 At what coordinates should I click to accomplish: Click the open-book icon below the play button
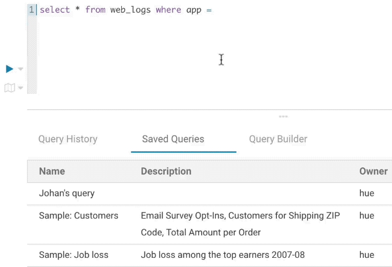pyautogui.click(x=9, y=88)
